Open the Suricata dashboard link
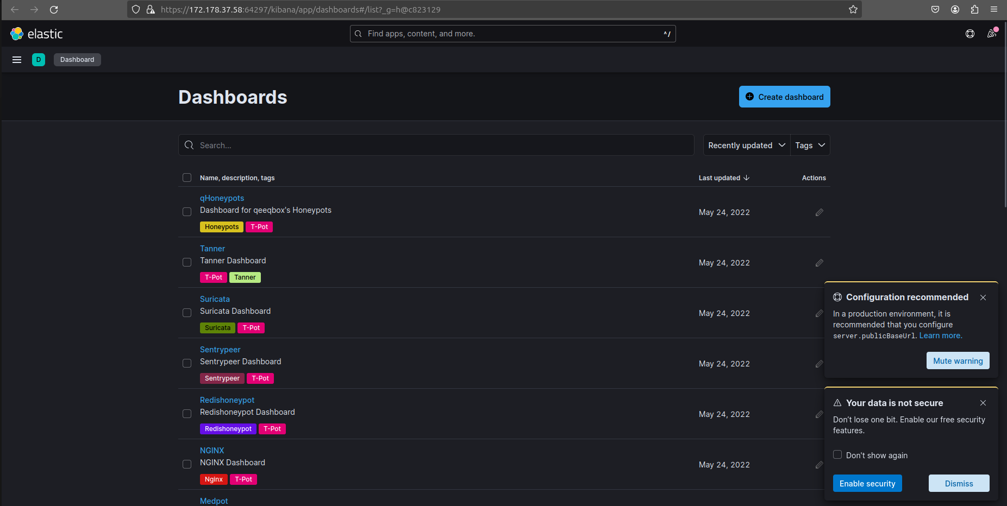 pyautogui.click(x=215, y=299)
